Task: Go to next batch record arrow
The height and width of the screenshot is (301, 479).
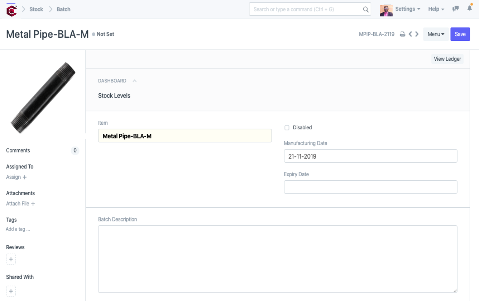Action: point(417,34)
